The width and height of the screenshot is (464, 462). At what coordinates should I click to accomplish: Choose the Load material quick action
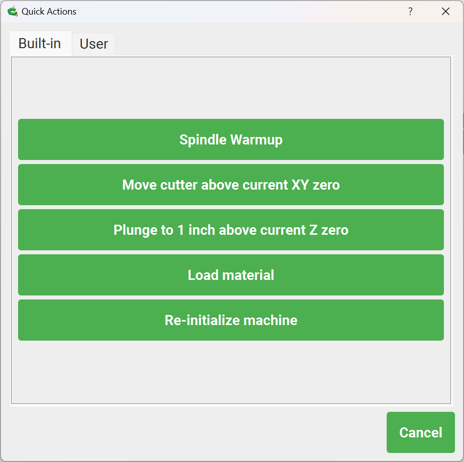click(231, 275)
